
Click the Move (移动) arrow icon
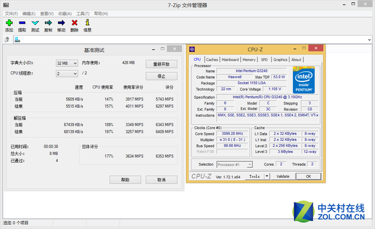pos(61,23)
